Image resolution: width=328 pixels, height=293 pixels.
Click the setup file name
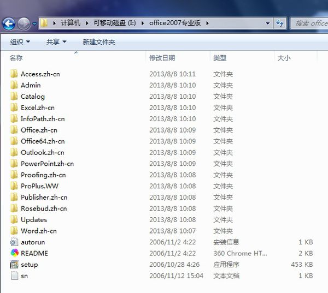click(x=30, y=265)
